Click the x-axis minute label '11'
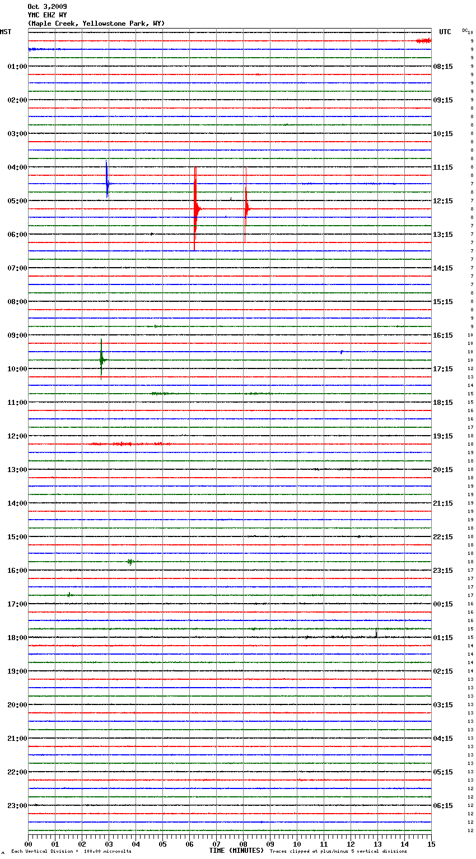The image size is (476, 859). (x=324, y=844)
